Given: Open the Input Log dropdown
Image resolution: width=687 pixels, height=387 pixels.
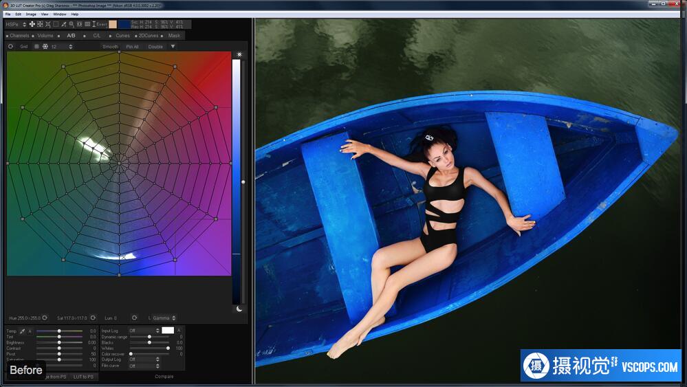Looking at the screenshot, I should click(144, 331).
